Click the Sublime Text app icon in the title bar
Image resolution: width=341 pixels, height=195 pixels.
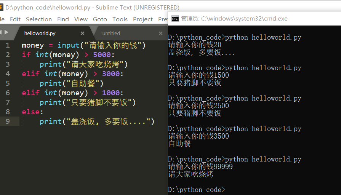pos(1,7)
